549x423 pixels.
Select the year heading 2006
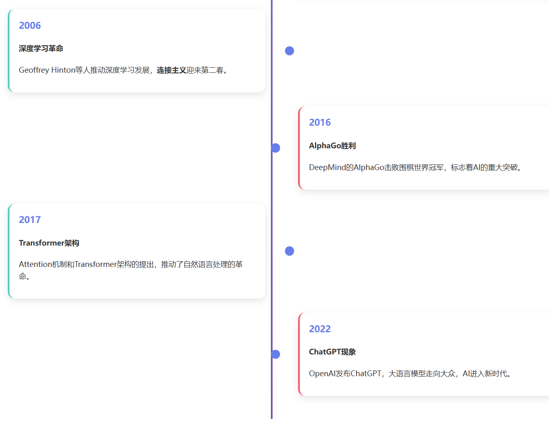pos(30,25)
